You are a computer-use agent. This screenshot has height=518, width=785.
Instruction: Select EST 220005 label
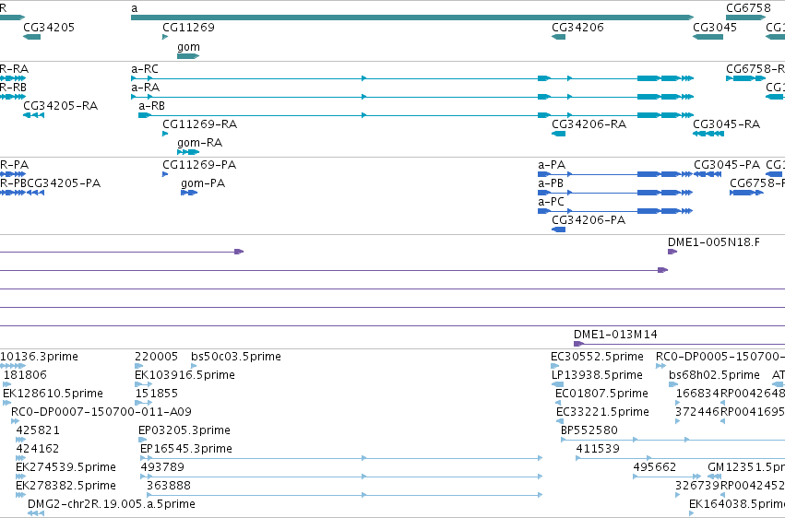click(x=156, y=357)
